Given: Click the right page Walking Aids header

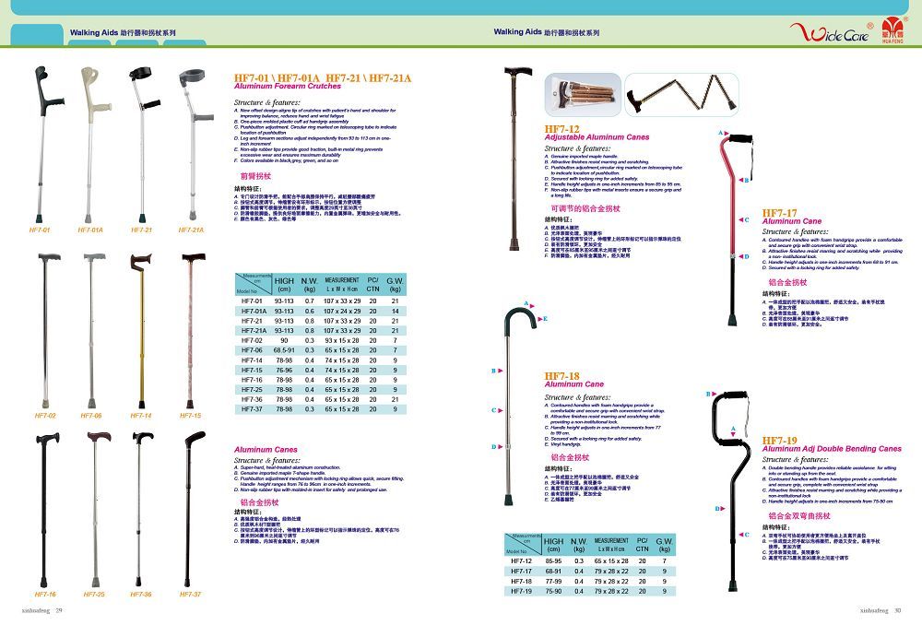Looking at the screenshot, I should pyautogui.click(x=546, y=31).
